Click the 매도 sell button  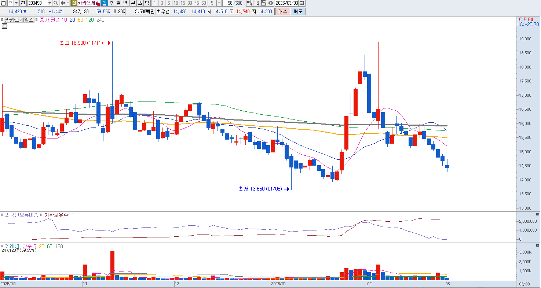pyautogui.click(x=298, y=11)
